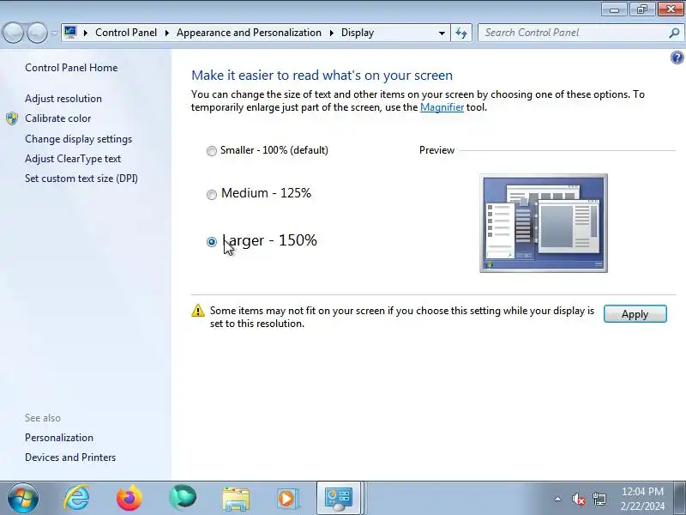686x515 pixels.
Task: Click the computer icon in address bar
Action: [70, 33]
